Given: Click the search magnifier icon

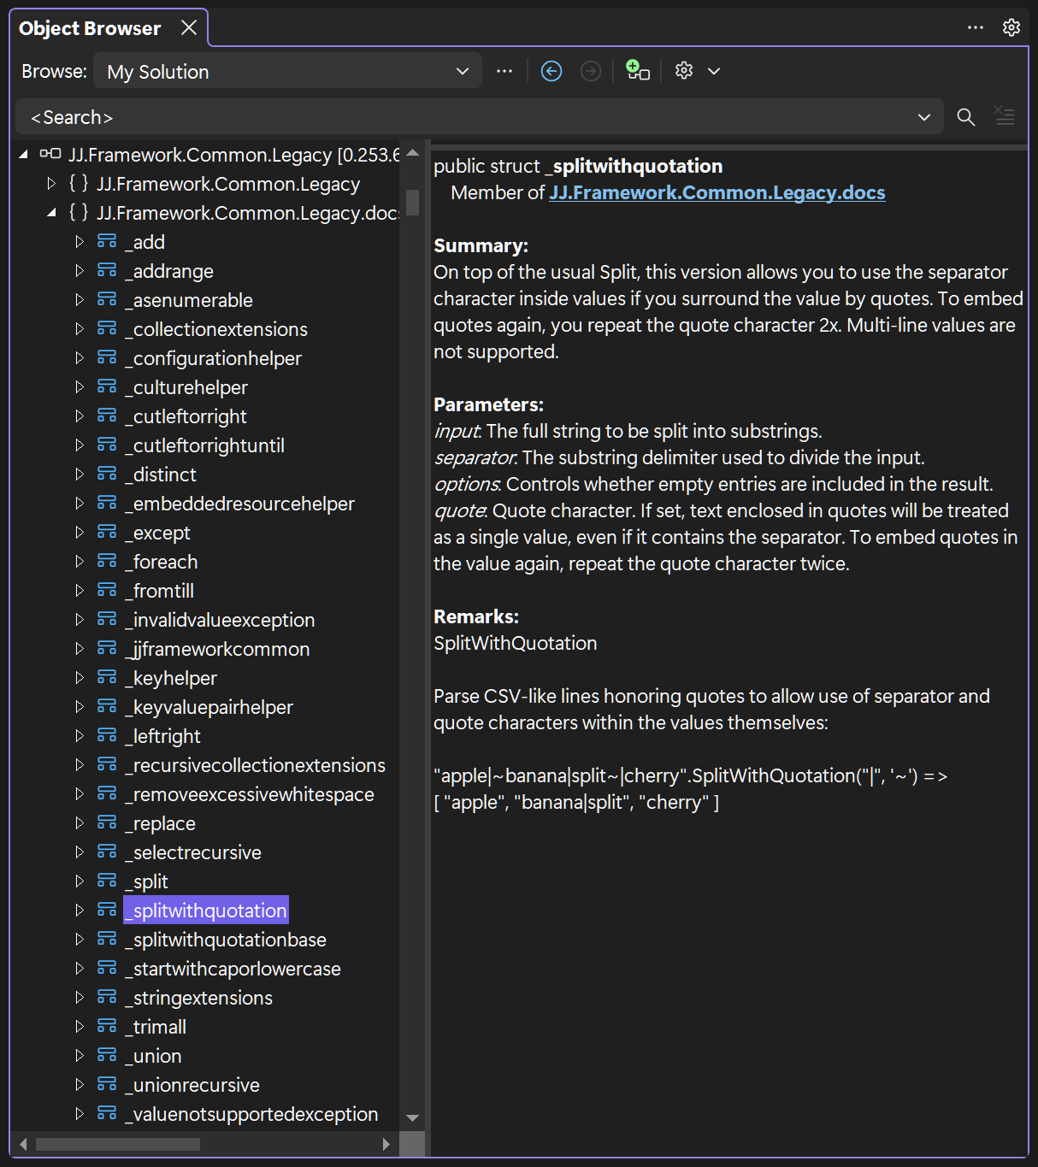Looking at the screenshot, I should 966,117.
